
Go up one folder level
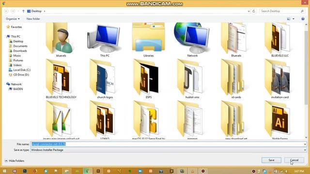point(23,11)
